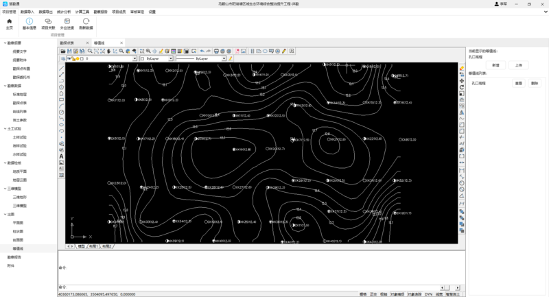Open the 统计分析 menu tab
Screen dimensions: 549x297
[x=64, y=12]
